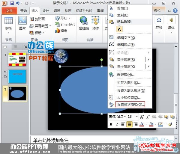Click grow font icon in mini toolbar
180x154 pixels.
coord(142,117)
